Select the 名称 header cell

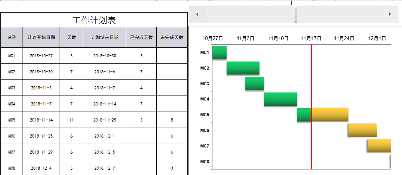[12, 37]
